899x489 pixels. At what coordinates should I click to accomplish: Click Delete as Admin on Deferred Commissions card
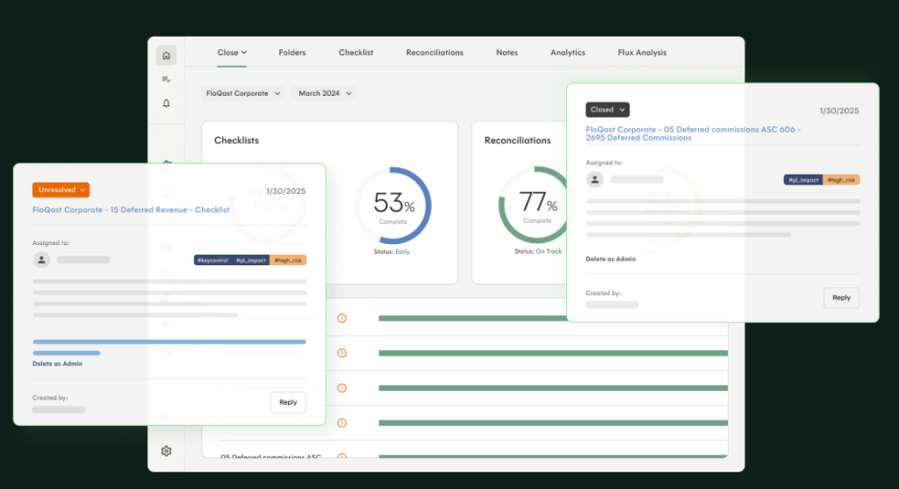coord(611,259)
